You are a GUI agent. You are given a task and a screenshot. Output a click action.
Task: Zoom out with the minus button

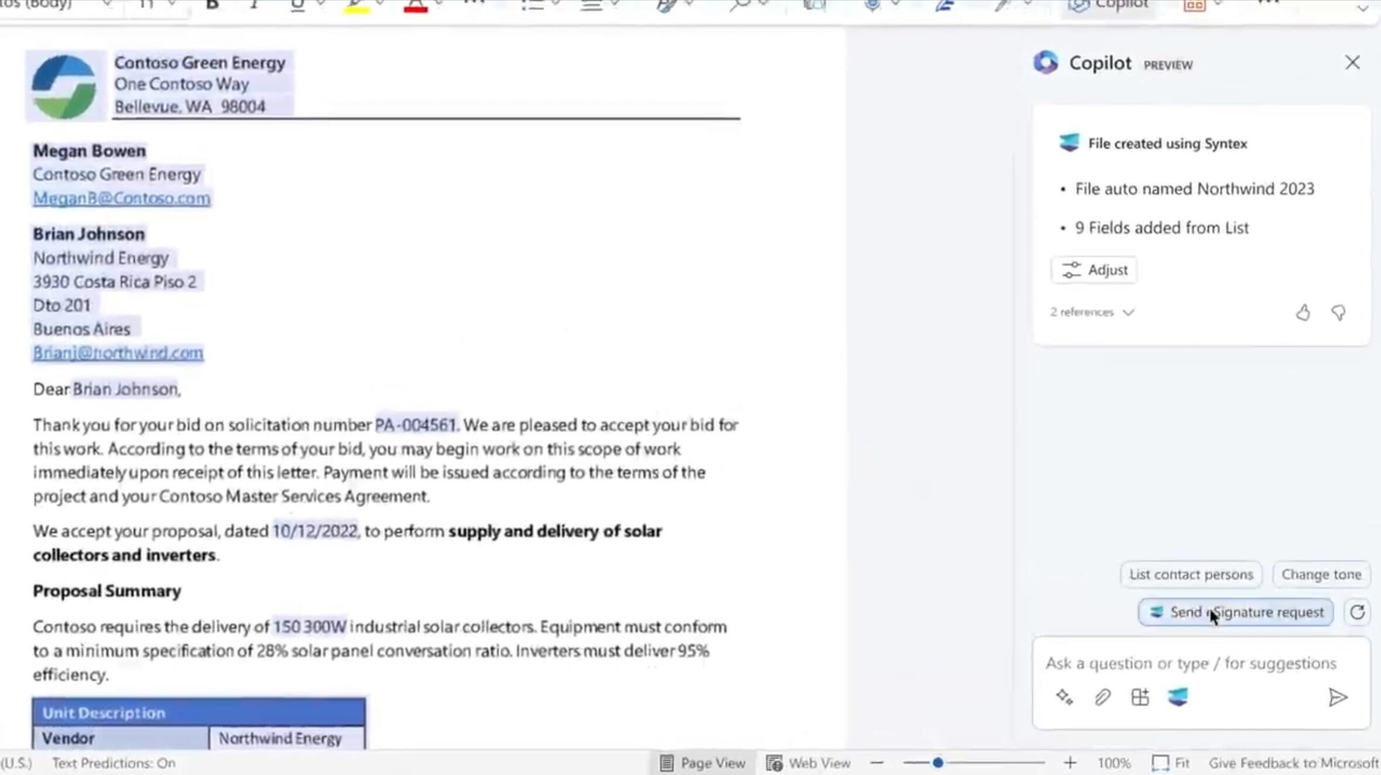pyautogui.click(x=876, y=763)
